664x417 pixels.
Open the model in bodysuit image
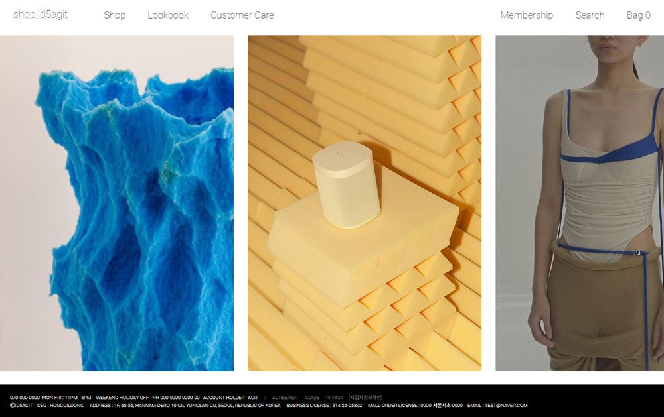(580, 203)
